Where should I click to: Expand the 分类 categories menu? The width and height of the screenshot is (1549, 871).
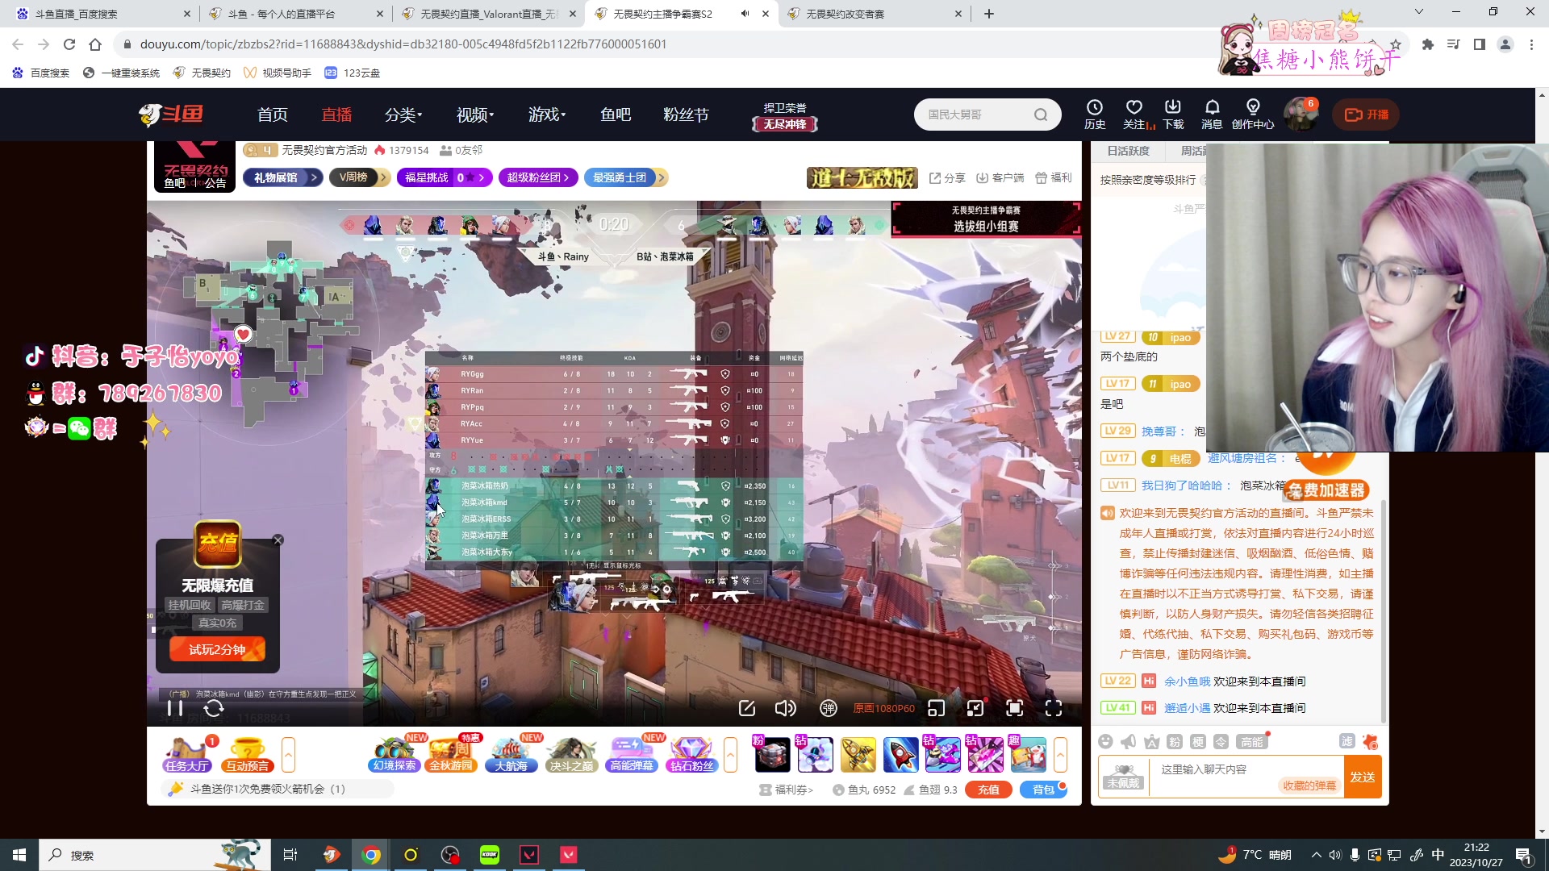coord(403,115)
